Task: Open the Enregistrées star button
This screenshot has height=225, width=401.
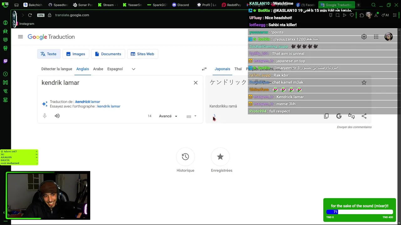Action: (x=220, y=157)
